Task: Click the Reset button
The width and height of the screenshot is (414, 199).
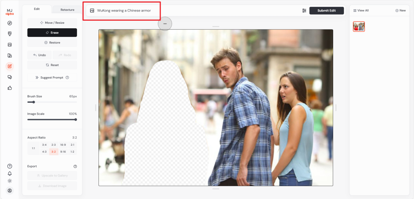Action: coord(52,65)
